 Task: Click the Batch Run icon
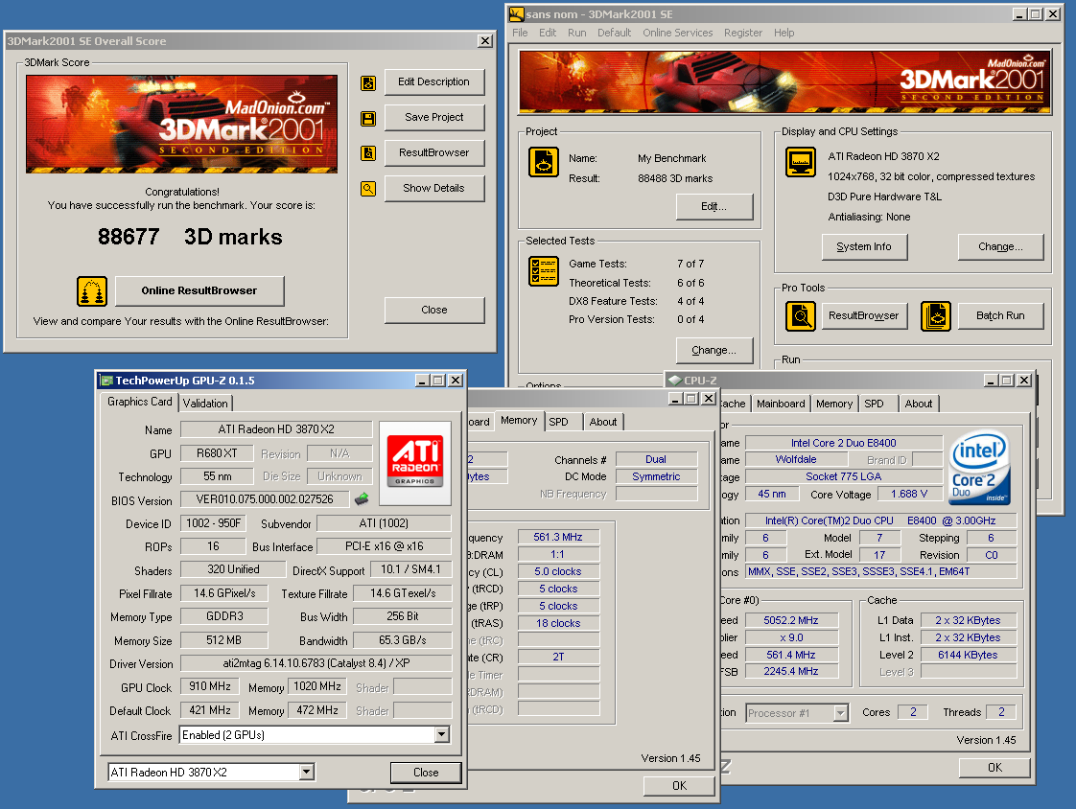click(935, 316)
